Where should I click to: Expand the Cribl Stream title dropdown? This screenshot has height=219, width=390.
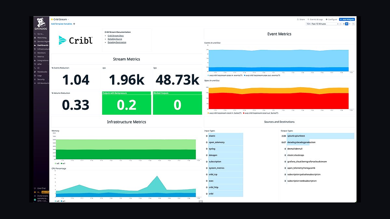coord(68,19)
